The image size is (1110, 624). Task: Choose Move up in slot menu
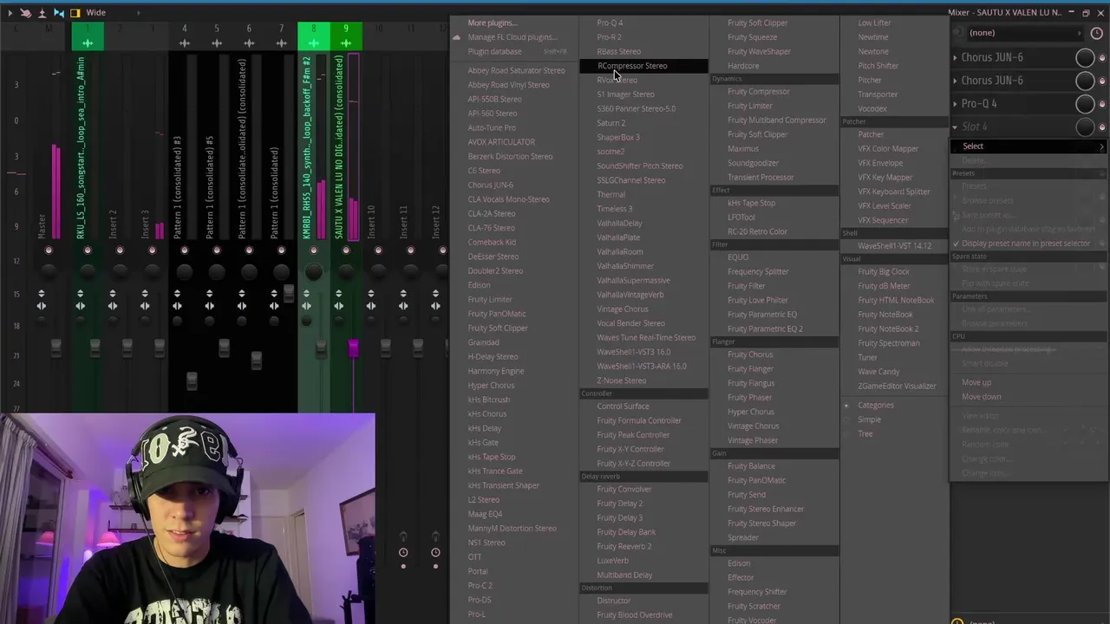976,382
